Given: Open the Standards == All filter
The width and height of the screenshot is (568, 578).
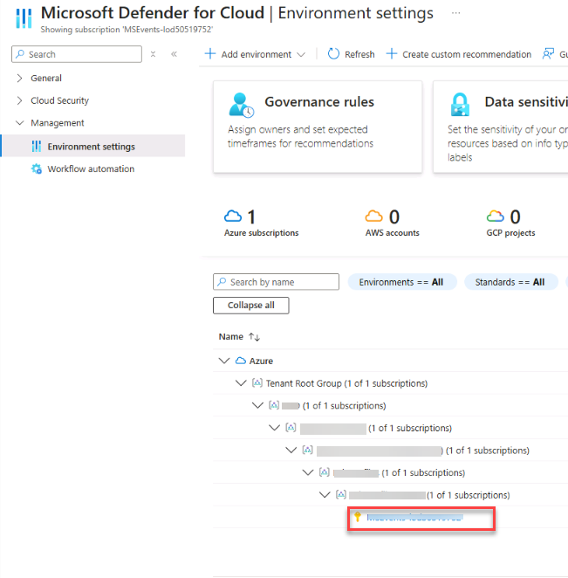Looking at the screenshot, I should (x=511, y=282).
